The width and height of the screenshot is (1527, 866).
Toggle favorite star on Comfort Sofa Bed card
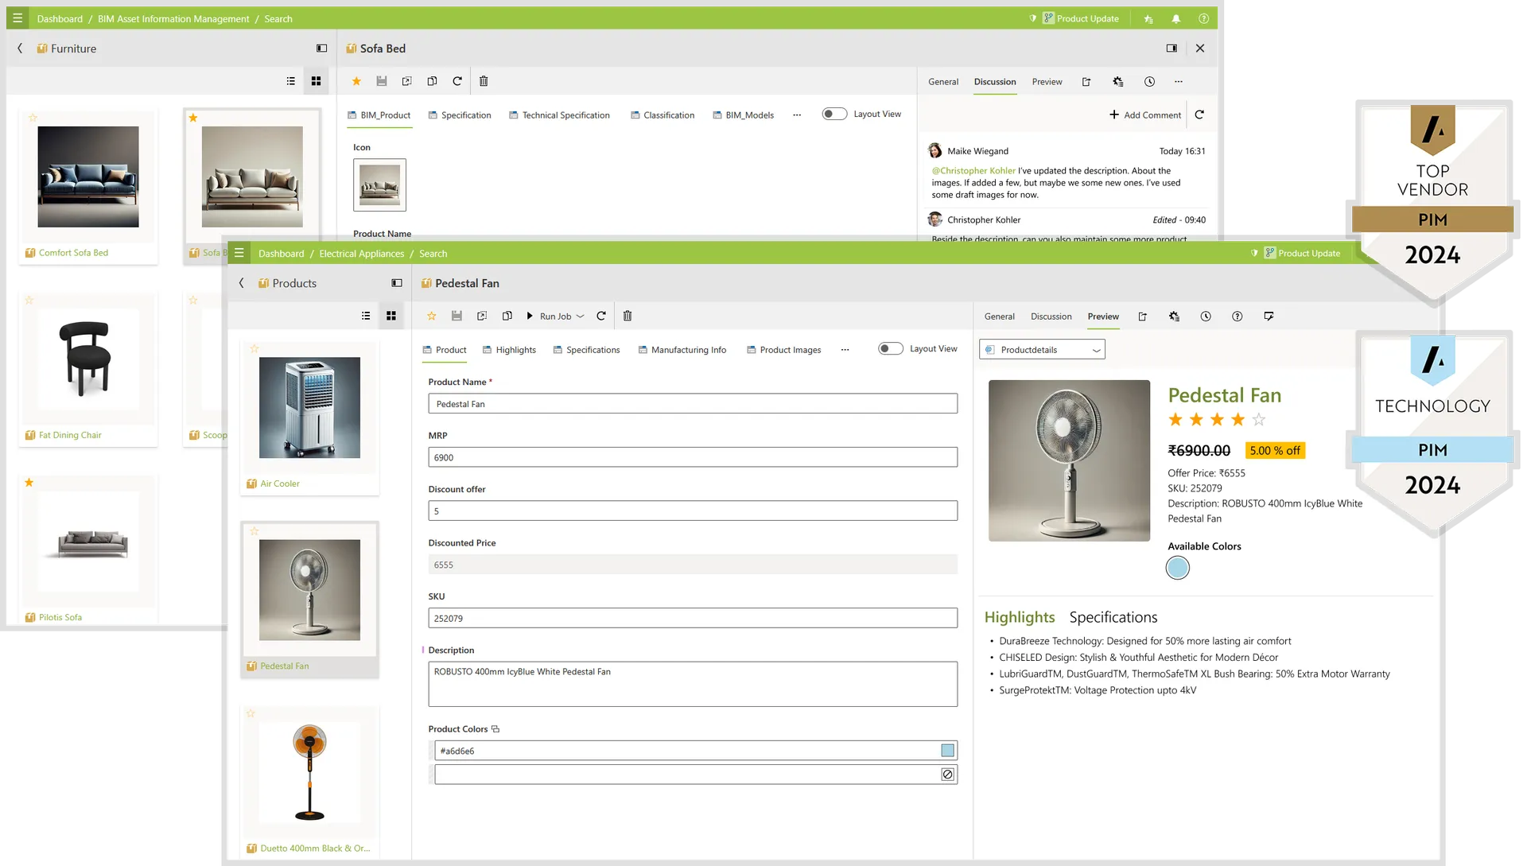pyautogui.click(x=33, y=118)
